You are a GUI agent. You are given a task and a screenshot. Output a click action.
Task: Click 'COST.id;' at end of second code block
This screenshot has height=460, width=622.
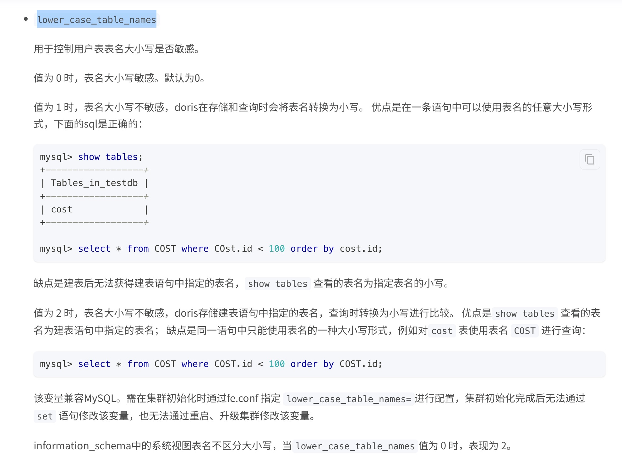pos(361,364)
